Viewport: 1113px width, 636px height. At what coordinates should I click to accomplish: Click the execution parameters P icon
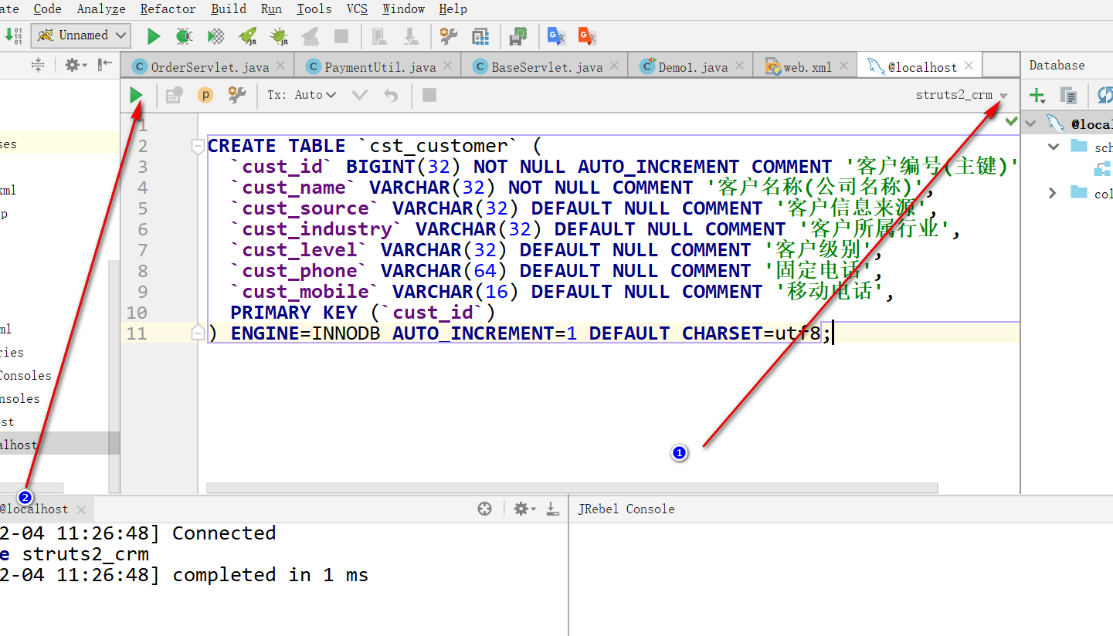click(205, 95)
